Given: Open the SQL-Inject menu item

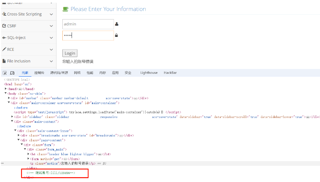Looking at the screenshot, I should [x=29, y=38].
